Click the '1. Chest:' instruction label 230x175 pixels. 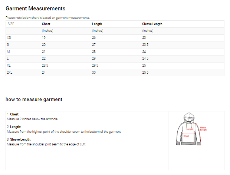[13, 115]
